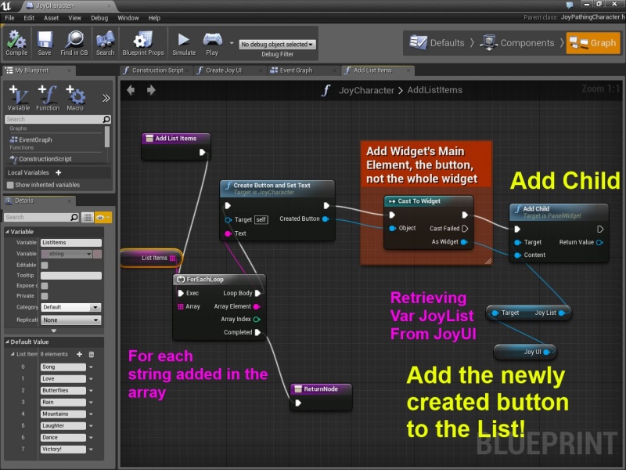Click the Details search field
This screenshot has height=470, width=626.
(x=41, y=217)
